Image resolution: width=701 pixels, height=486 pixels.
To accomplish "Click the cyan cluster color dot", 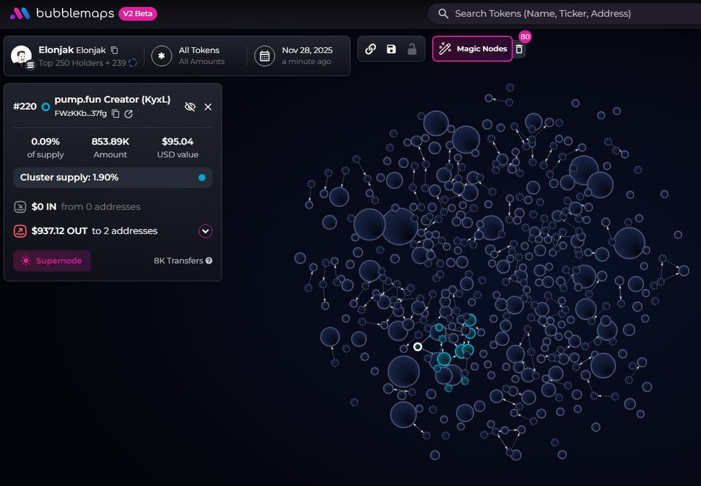I will coord(202,177).
